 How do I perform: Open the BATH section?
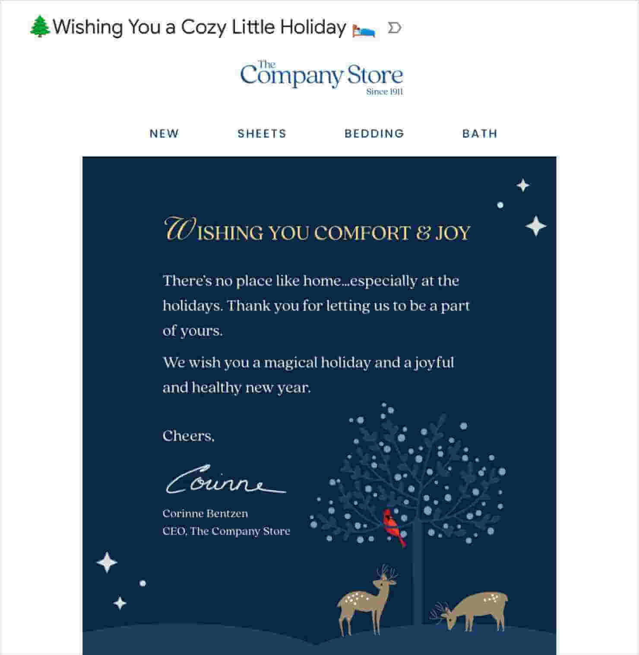click(x=480, y=133)
